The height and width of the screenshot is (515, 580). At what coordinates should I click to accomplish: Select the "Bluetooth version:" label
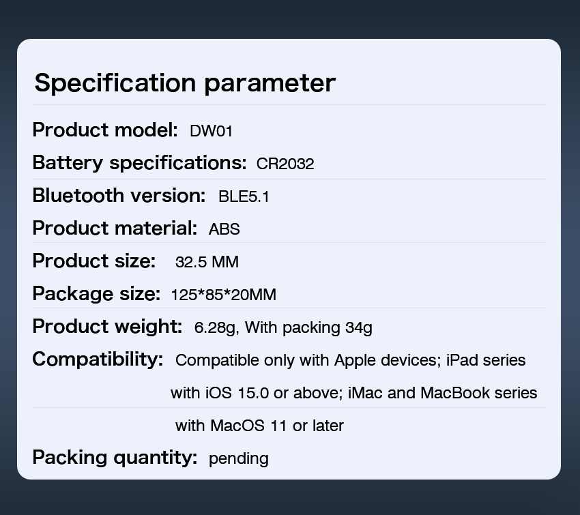click(x=119, y=196)
